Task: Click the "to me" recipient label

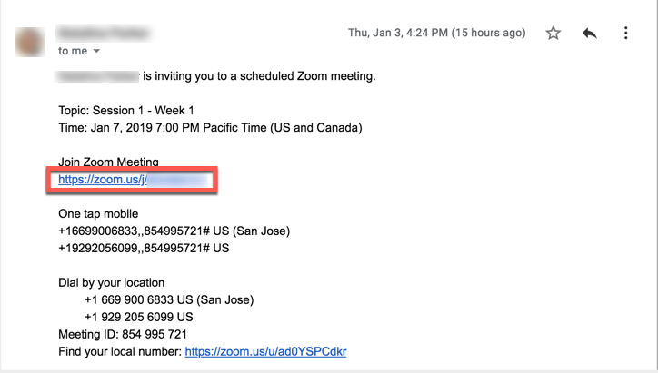Action: tap(73, 51)
